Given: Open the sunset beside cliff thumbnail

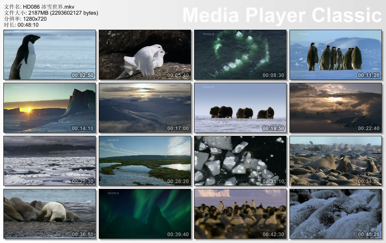Looking at the screenshot, I should click(x=49, y=108).
